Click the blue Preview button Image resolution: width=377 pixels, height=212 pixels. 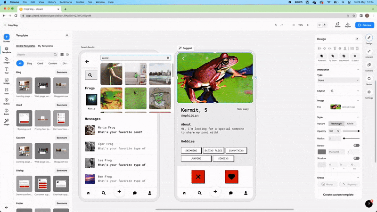(x=364, y=25)
